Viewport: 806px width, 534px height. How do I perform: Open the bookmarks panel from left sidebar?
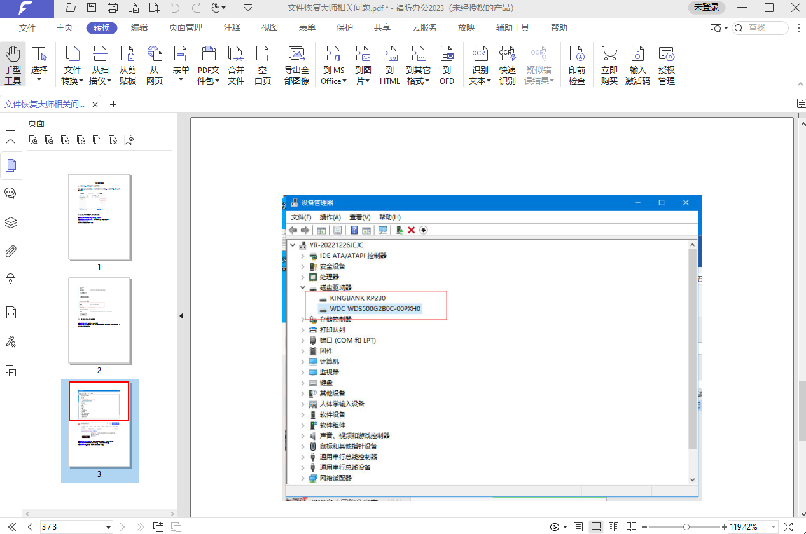(11, 137)
